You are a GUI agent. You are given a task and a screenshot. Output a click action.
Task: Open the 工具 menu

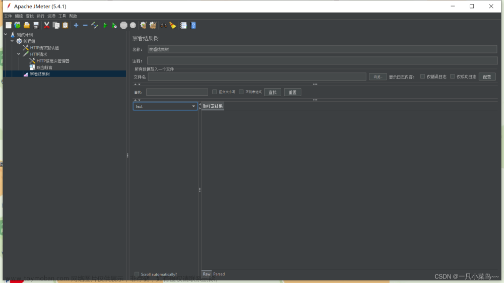point(62,16)
